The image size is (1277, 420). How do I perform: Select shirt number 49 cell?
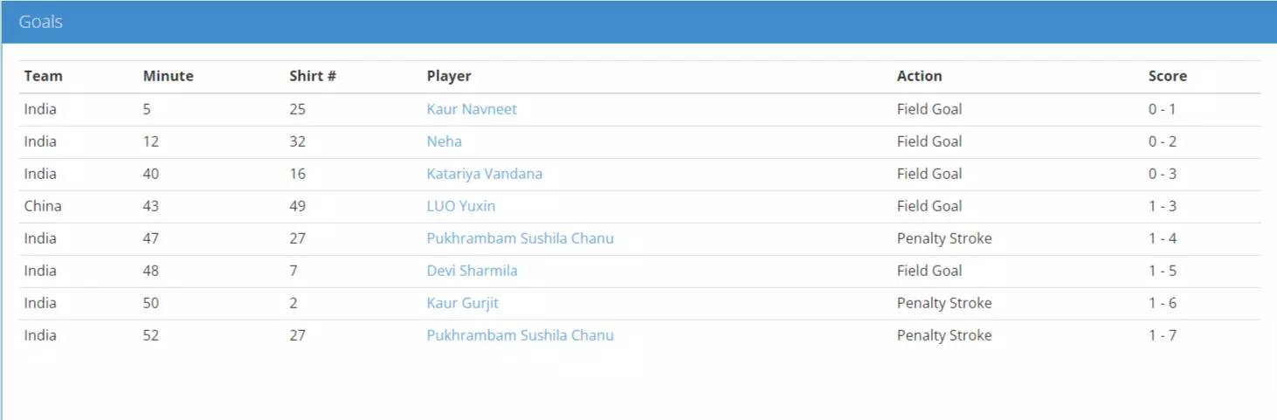point(297,206)
